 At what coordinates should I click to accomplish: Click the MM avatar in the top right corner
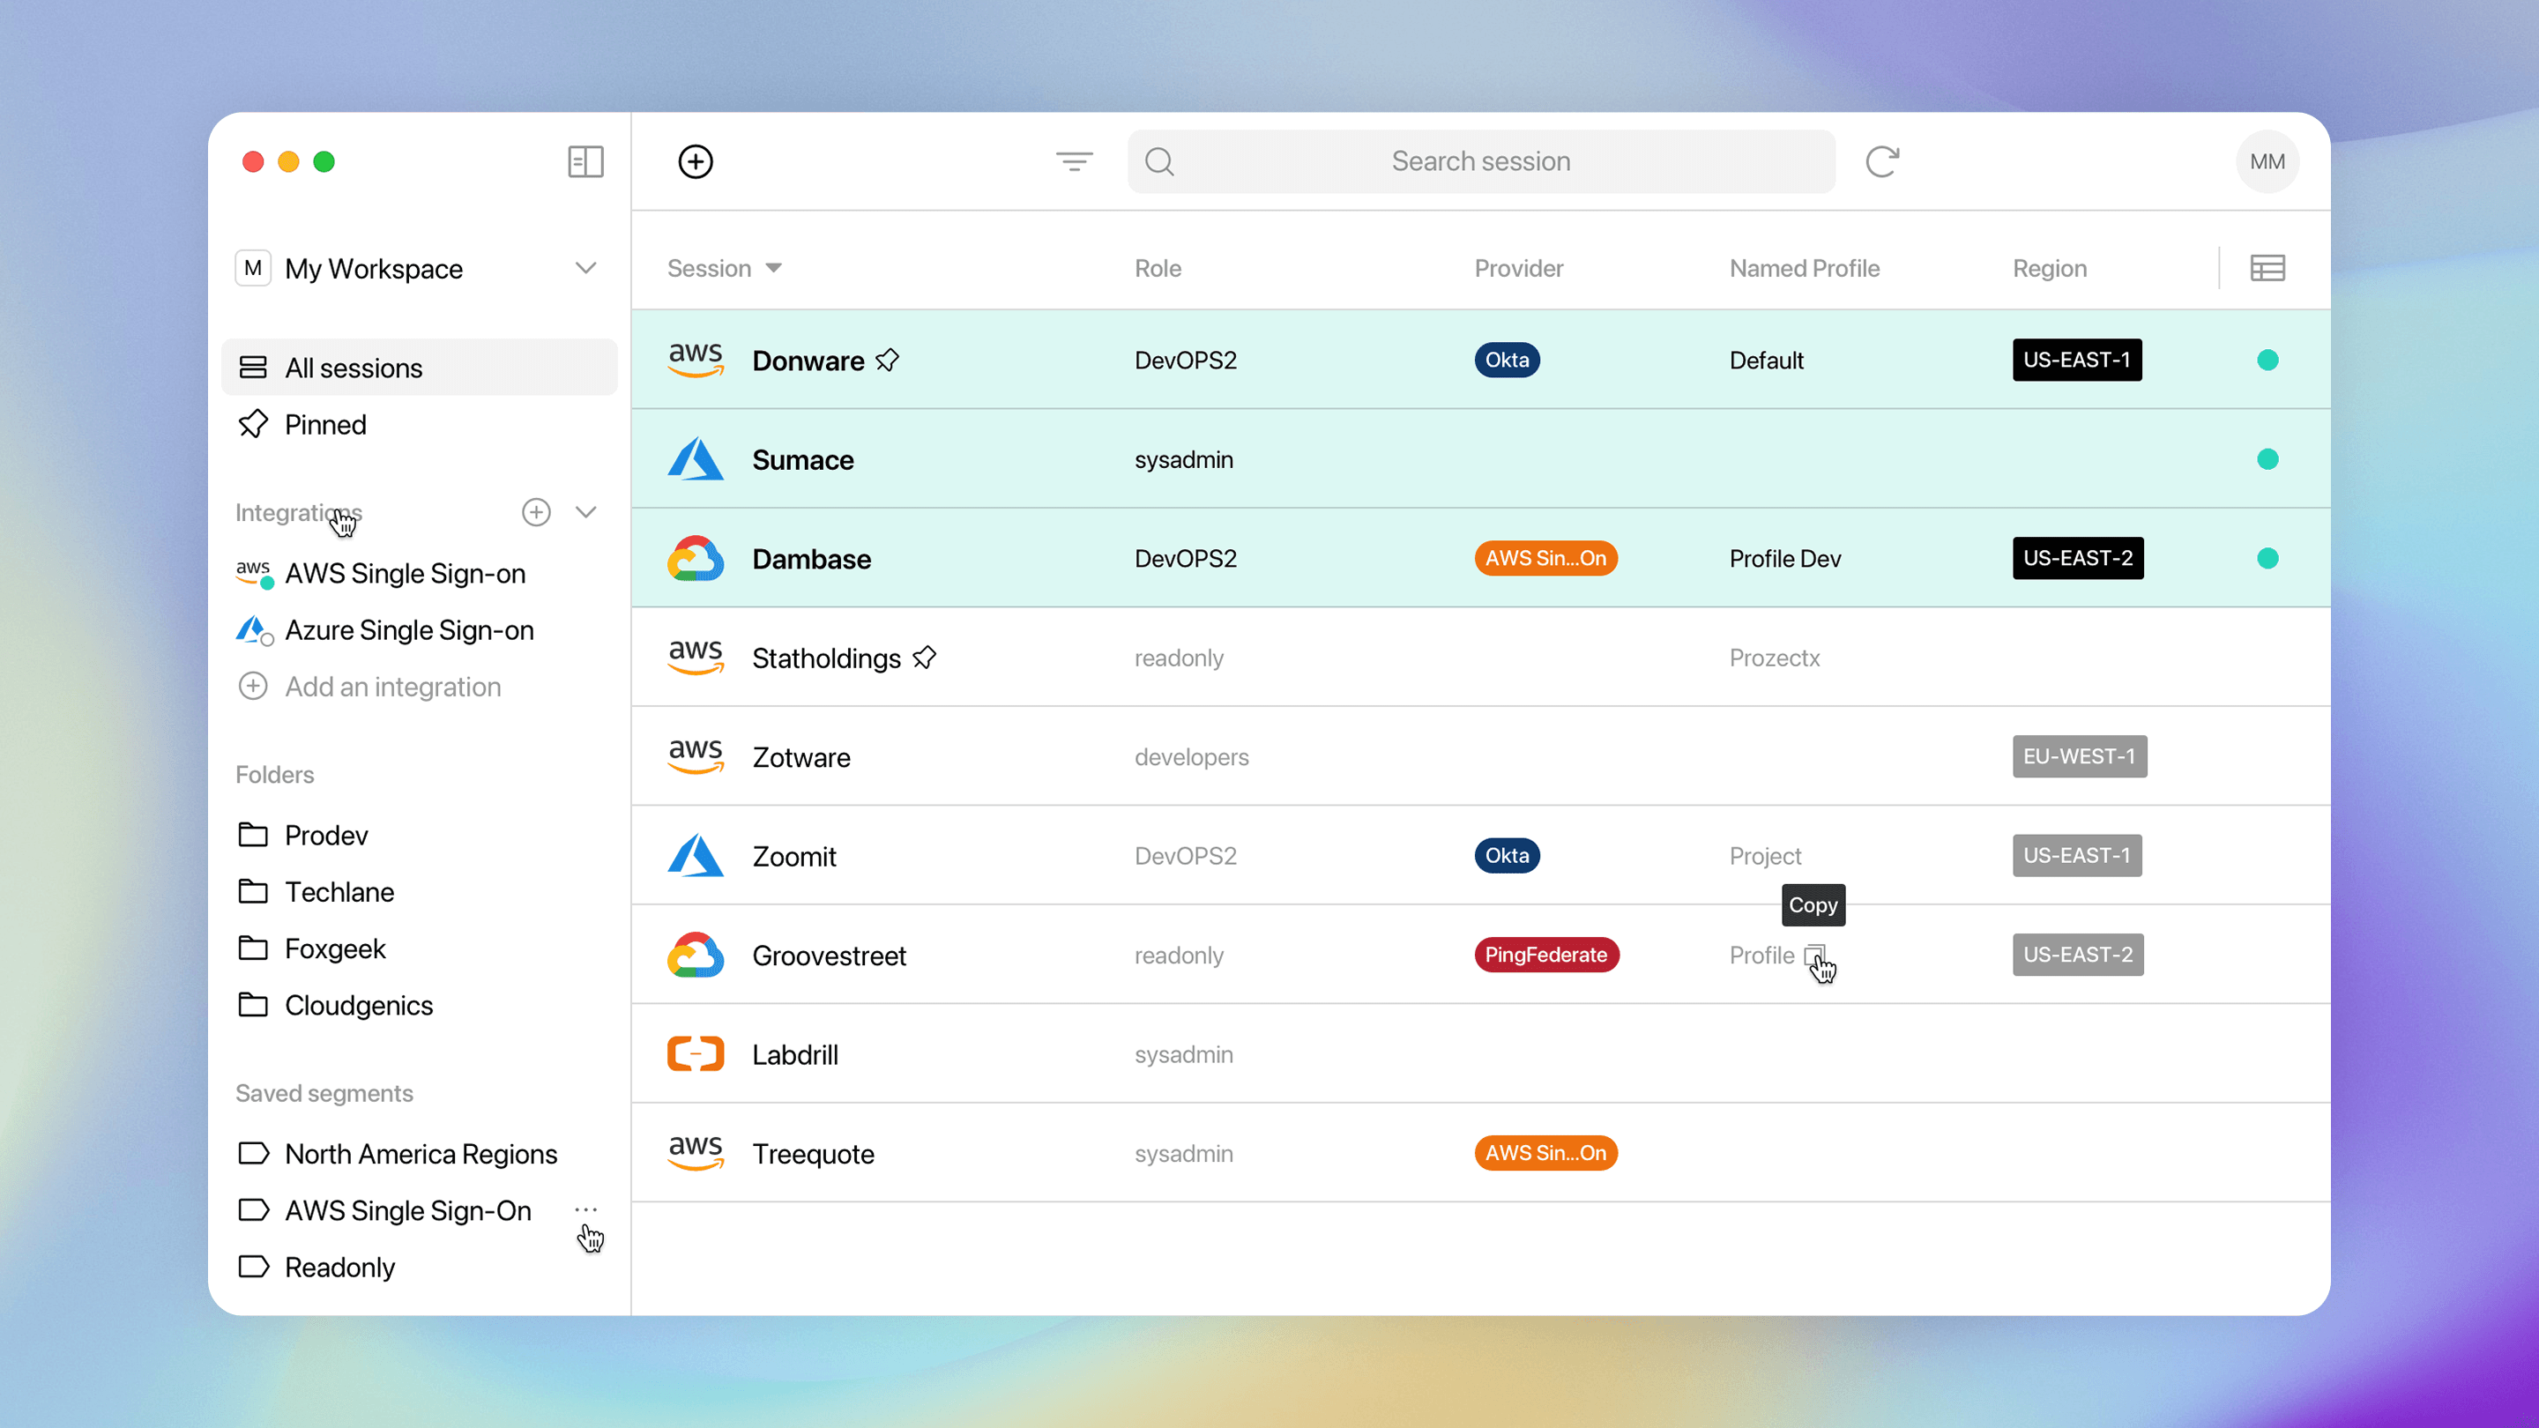[2267, 160]
